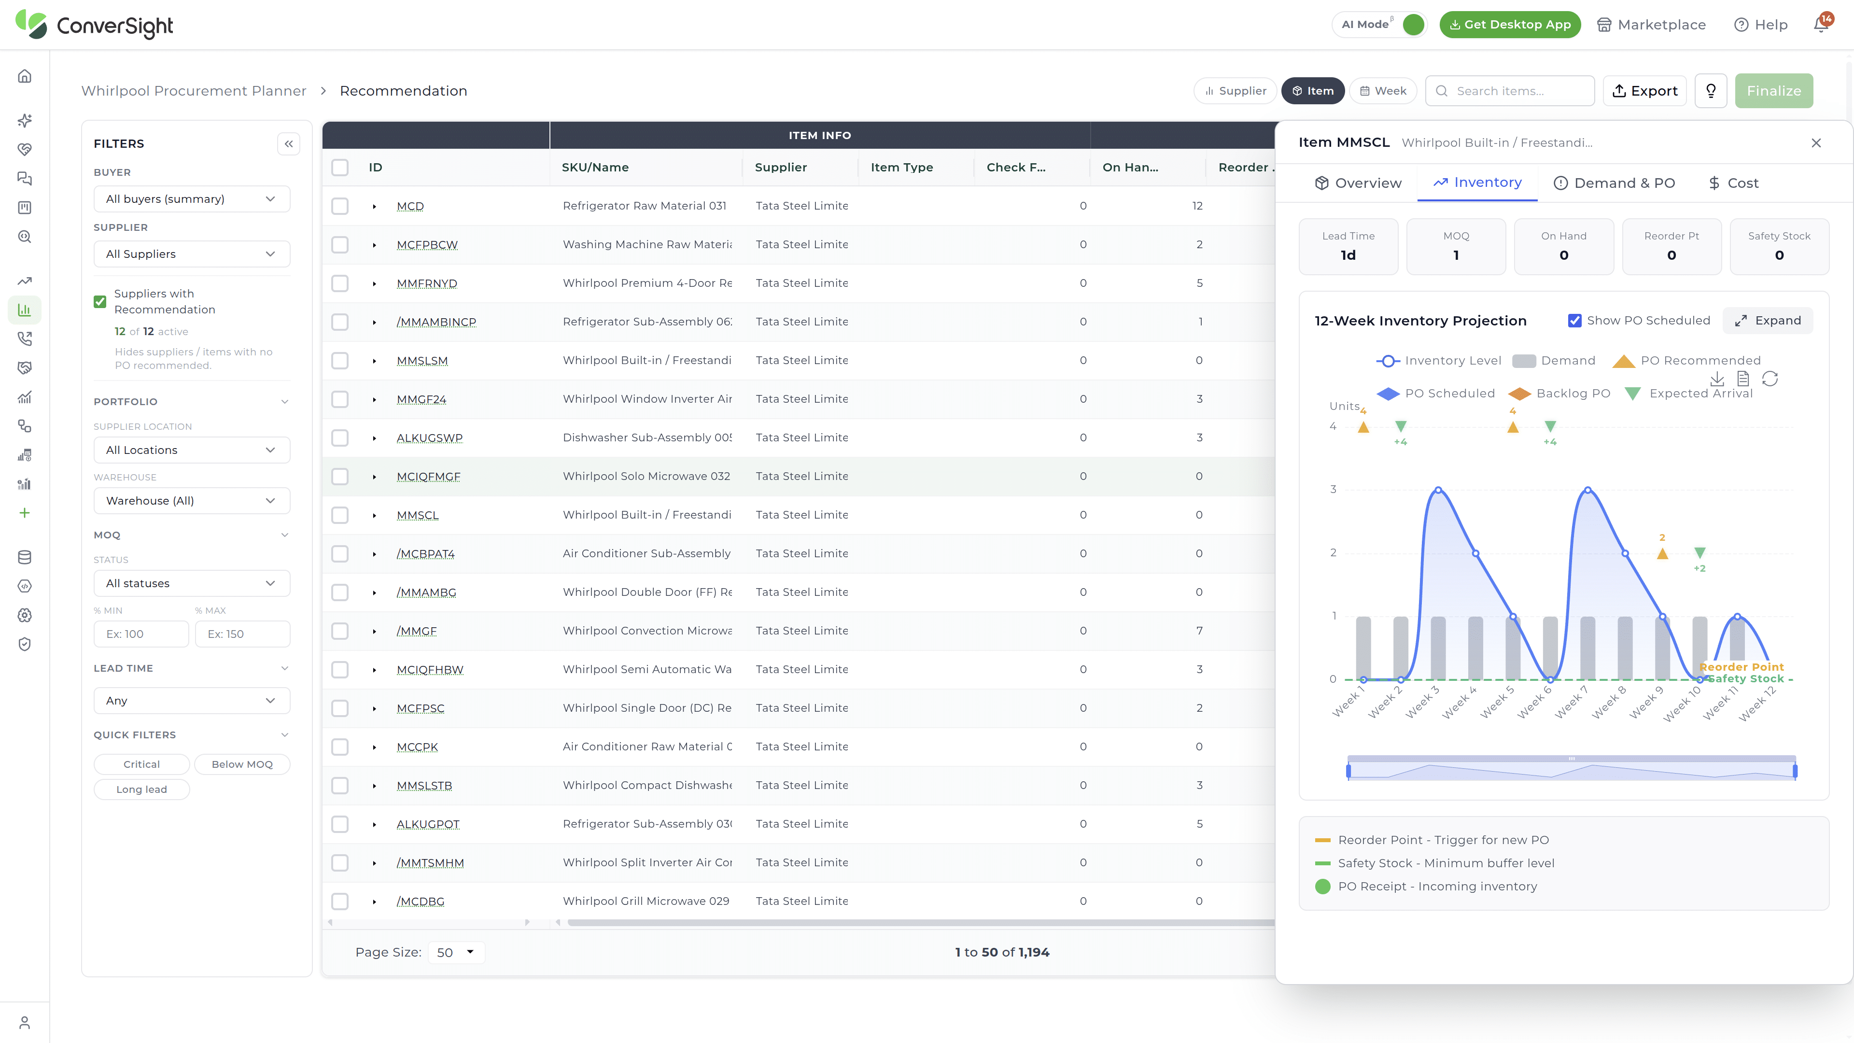Open the Marketplace store icon
The image size is (1854, 1043).
coord(1604,25)
